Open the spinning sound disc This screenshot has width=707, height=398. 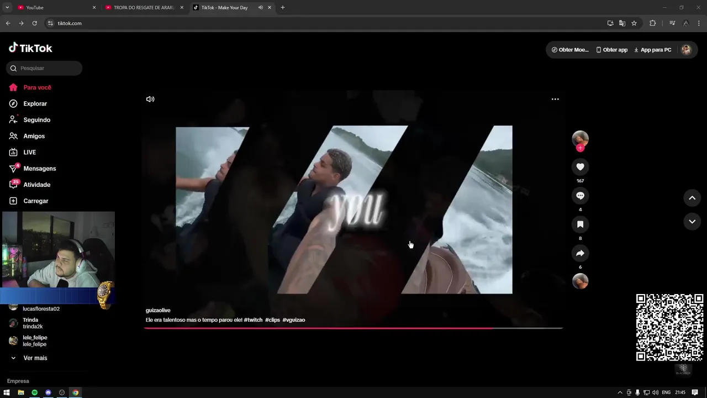click(x=580, y=281)
